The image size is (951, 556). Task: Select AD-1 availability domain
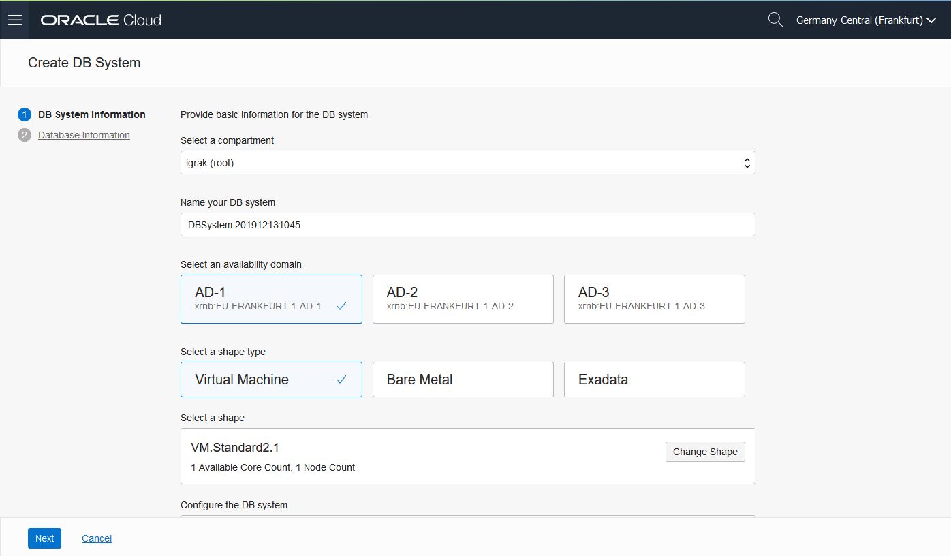271,299
